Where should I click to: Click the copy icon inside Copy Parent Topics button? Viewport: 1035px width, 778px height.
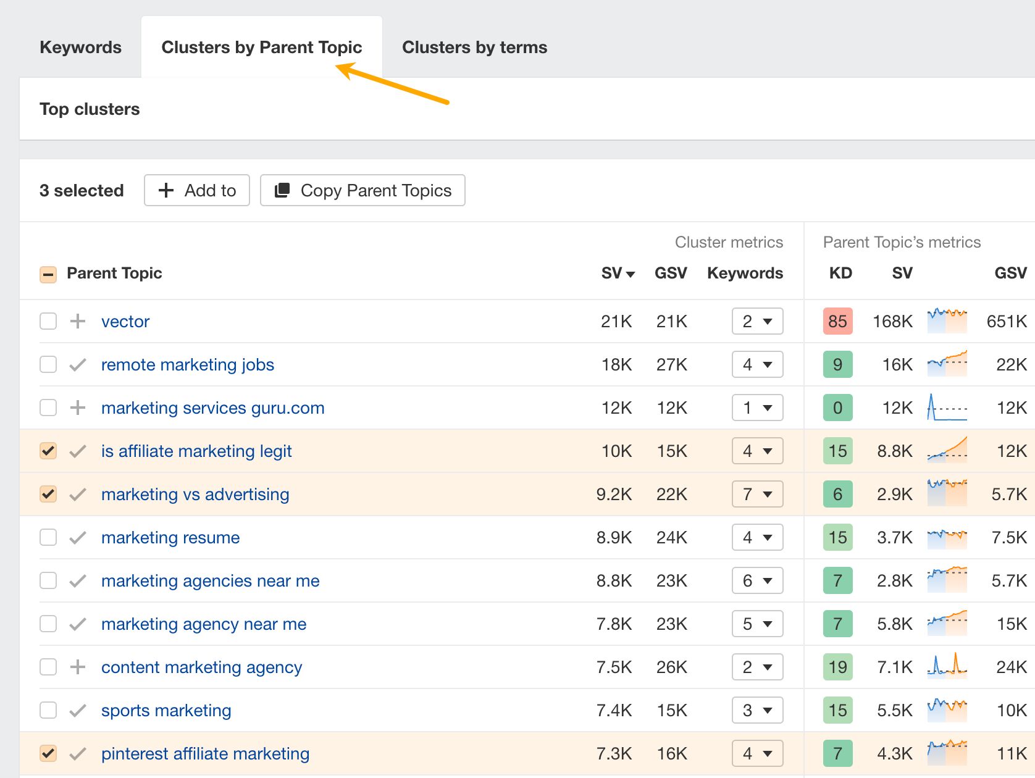pyautogui.click(x=282, y=190)
